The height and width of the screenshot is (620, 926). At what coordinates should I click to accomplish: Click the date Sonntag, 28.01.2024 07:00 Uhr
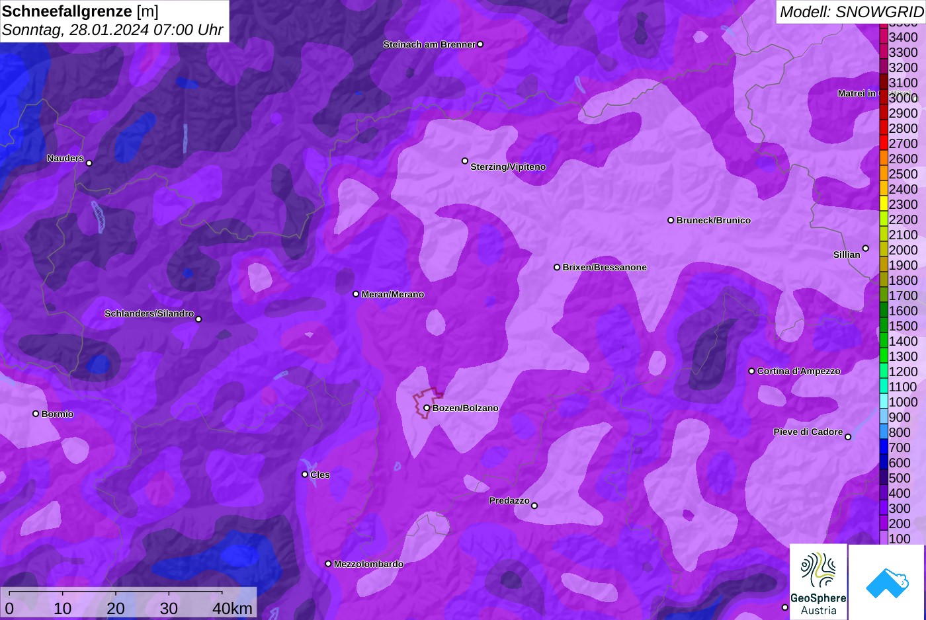(x=112, y=30)
